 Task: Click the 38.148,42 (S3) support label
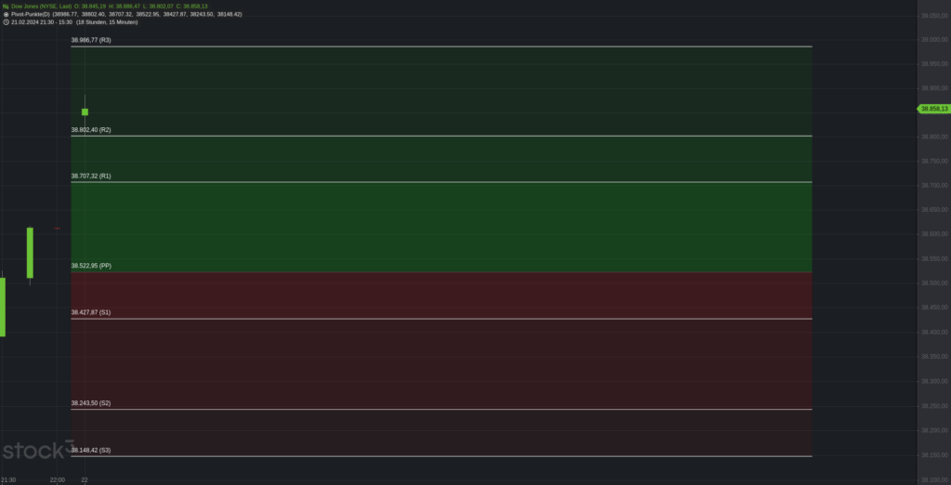click(x=91, y=450)
